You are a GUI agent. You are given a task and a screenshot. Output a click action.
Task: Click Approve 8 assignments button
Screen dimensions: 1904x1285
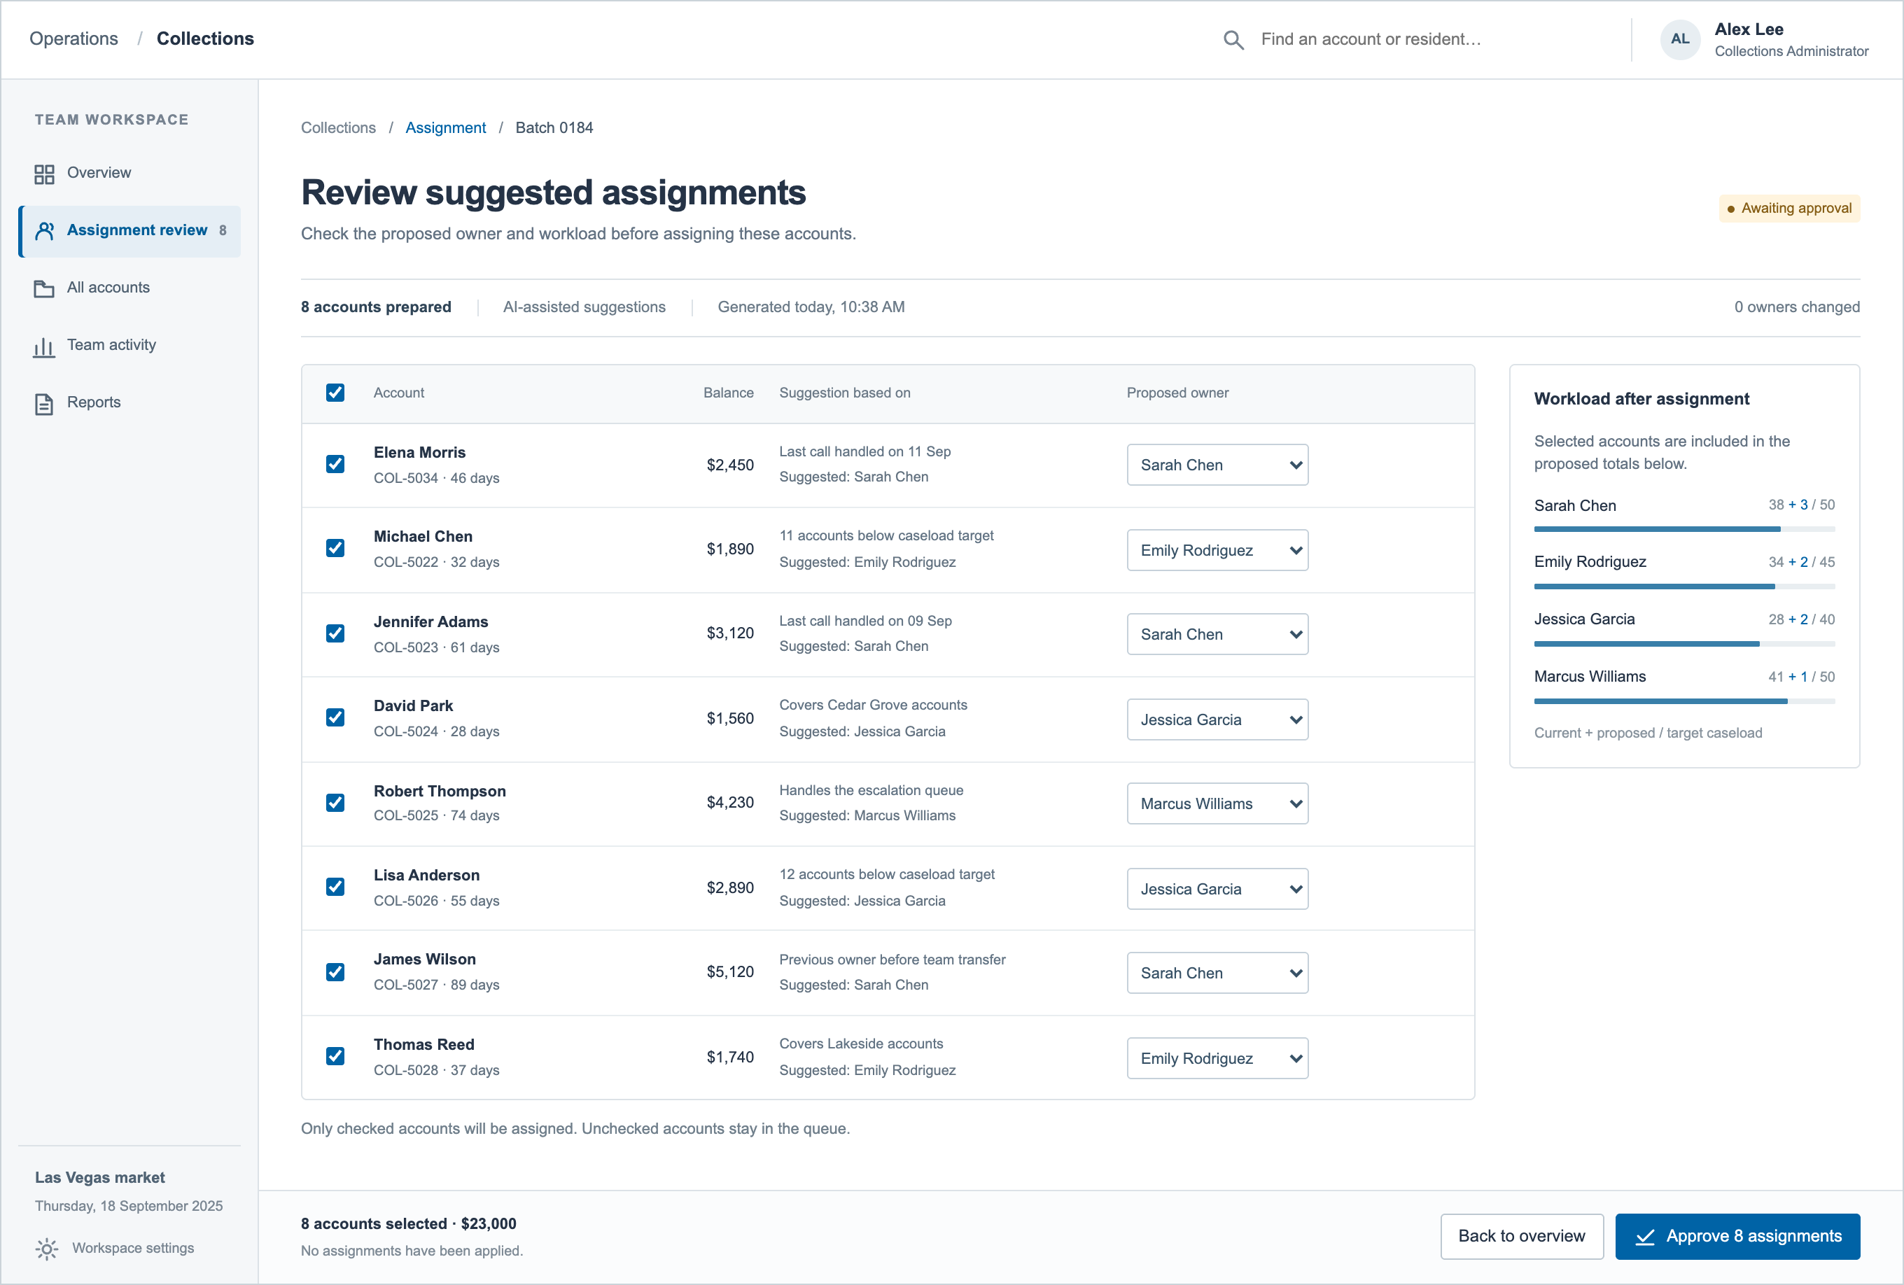1737,1236
